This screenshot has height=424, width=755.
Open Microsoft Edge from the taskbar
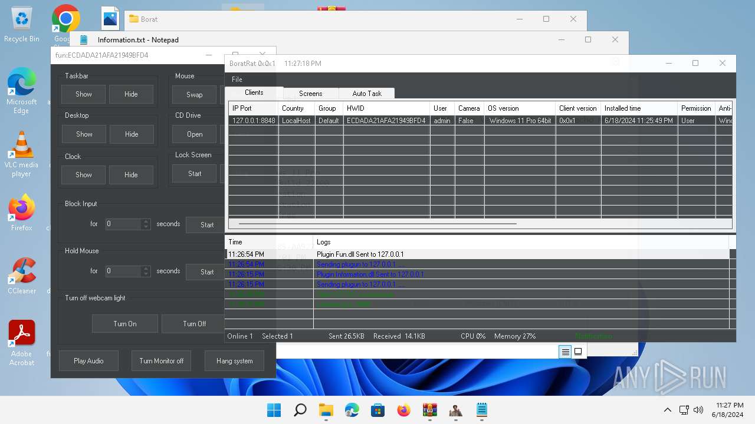tap(352, 410)
